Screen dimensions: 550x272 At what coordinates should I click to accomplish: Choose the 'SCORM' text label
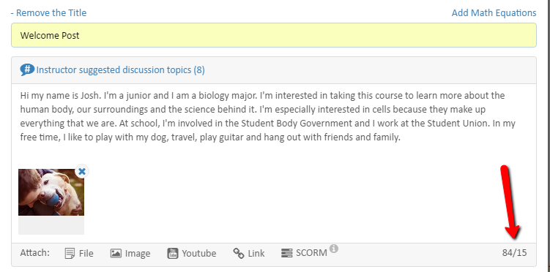coord(311,253)
